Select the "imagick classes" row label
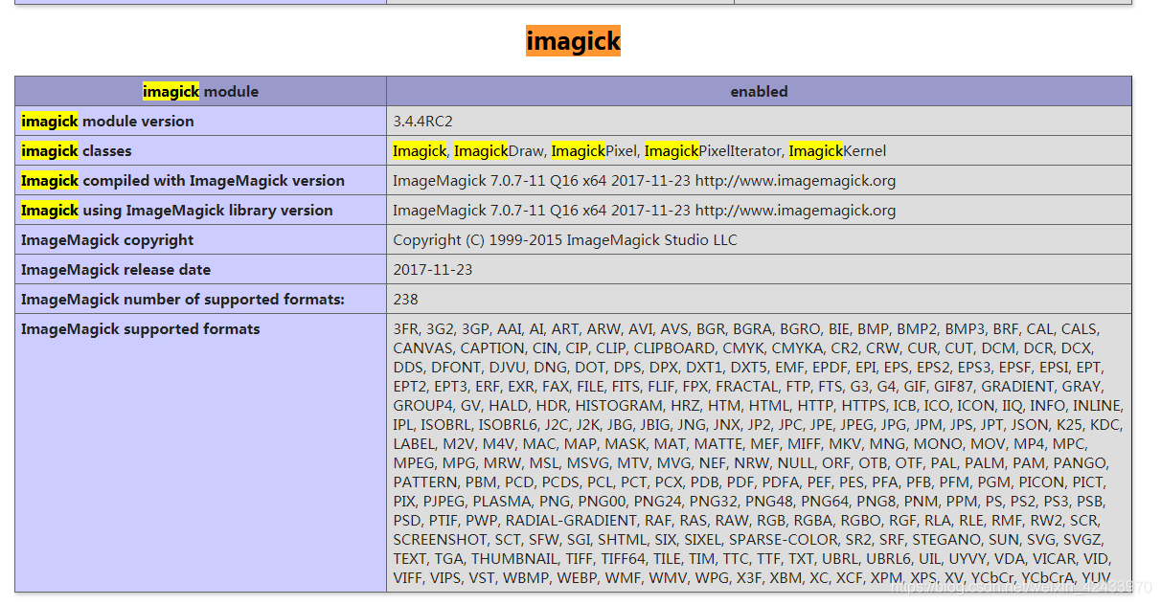The height and width of the screenshot is (605, 1161). point(77,151)
